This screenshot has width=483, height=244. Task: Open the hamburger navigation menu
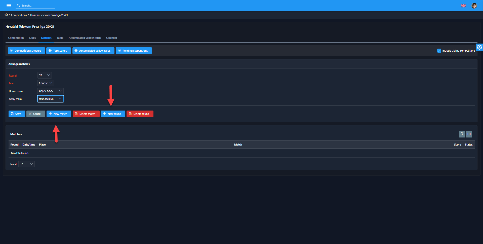click(x=9, y=6)
